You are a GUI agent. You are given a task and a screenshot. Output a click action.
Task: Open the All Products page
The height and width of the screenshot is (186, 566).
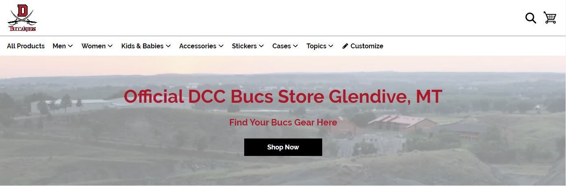[26, 46]
